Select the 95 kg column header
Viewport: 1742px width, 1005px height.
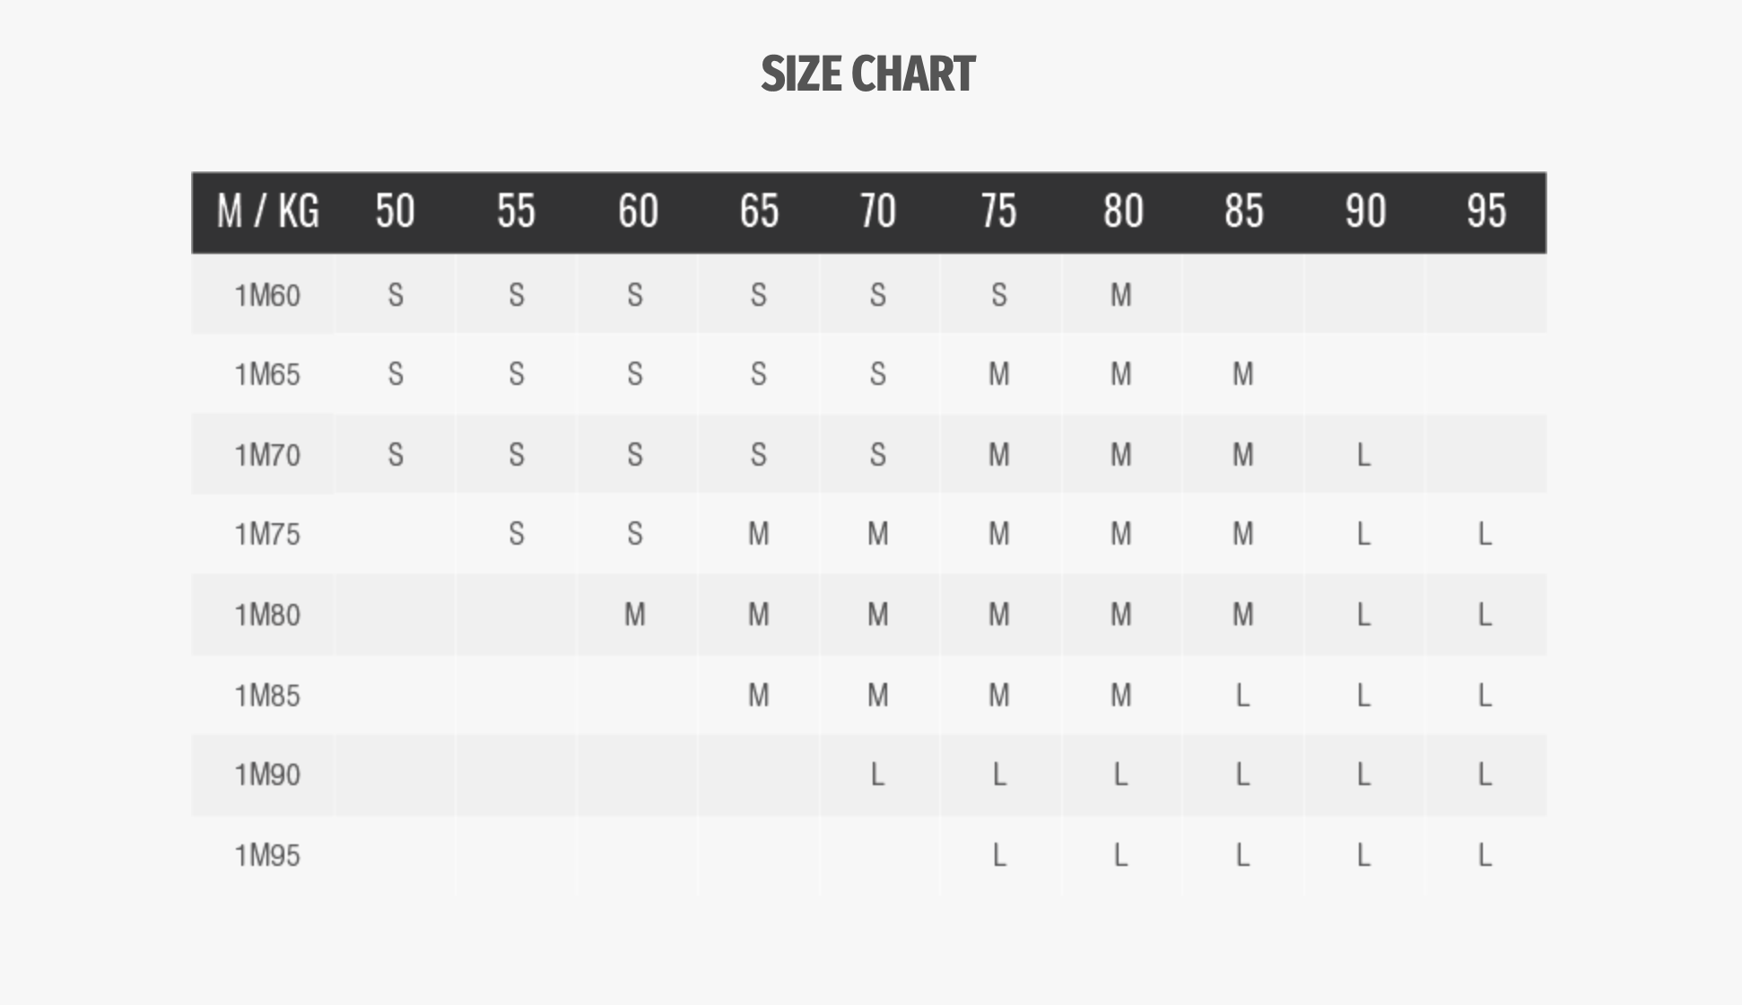tap(1485, 212)
